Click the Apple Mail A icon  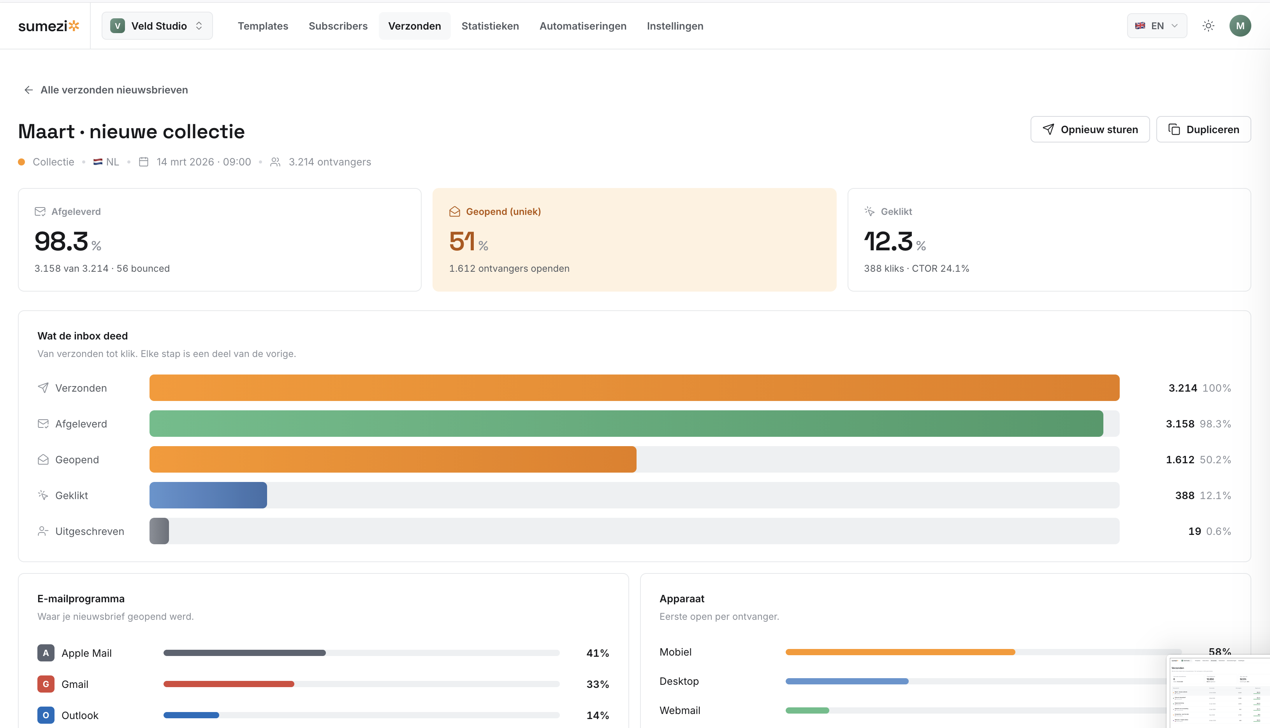coord(46,653)
